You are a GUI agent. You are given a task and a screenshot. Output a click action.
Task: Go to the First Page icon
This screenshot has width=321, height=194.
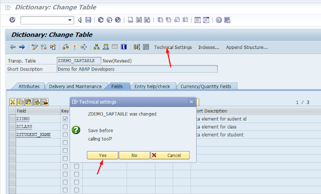tap(160, 20)
